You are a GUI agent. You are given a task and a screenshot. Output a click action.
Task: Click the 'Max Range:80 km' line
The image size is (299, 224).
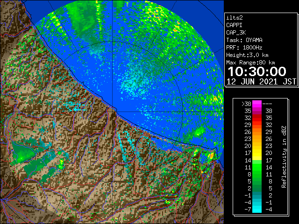pyautogui.click(x=250, y=63)
